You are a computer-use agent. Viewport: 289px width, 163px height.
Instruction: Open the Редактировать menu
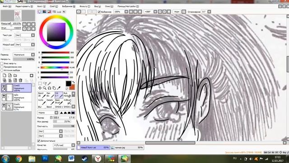point(24,6)
